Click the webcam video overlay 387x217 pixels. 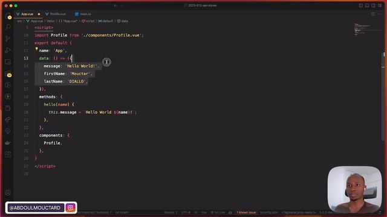(354, 189)
